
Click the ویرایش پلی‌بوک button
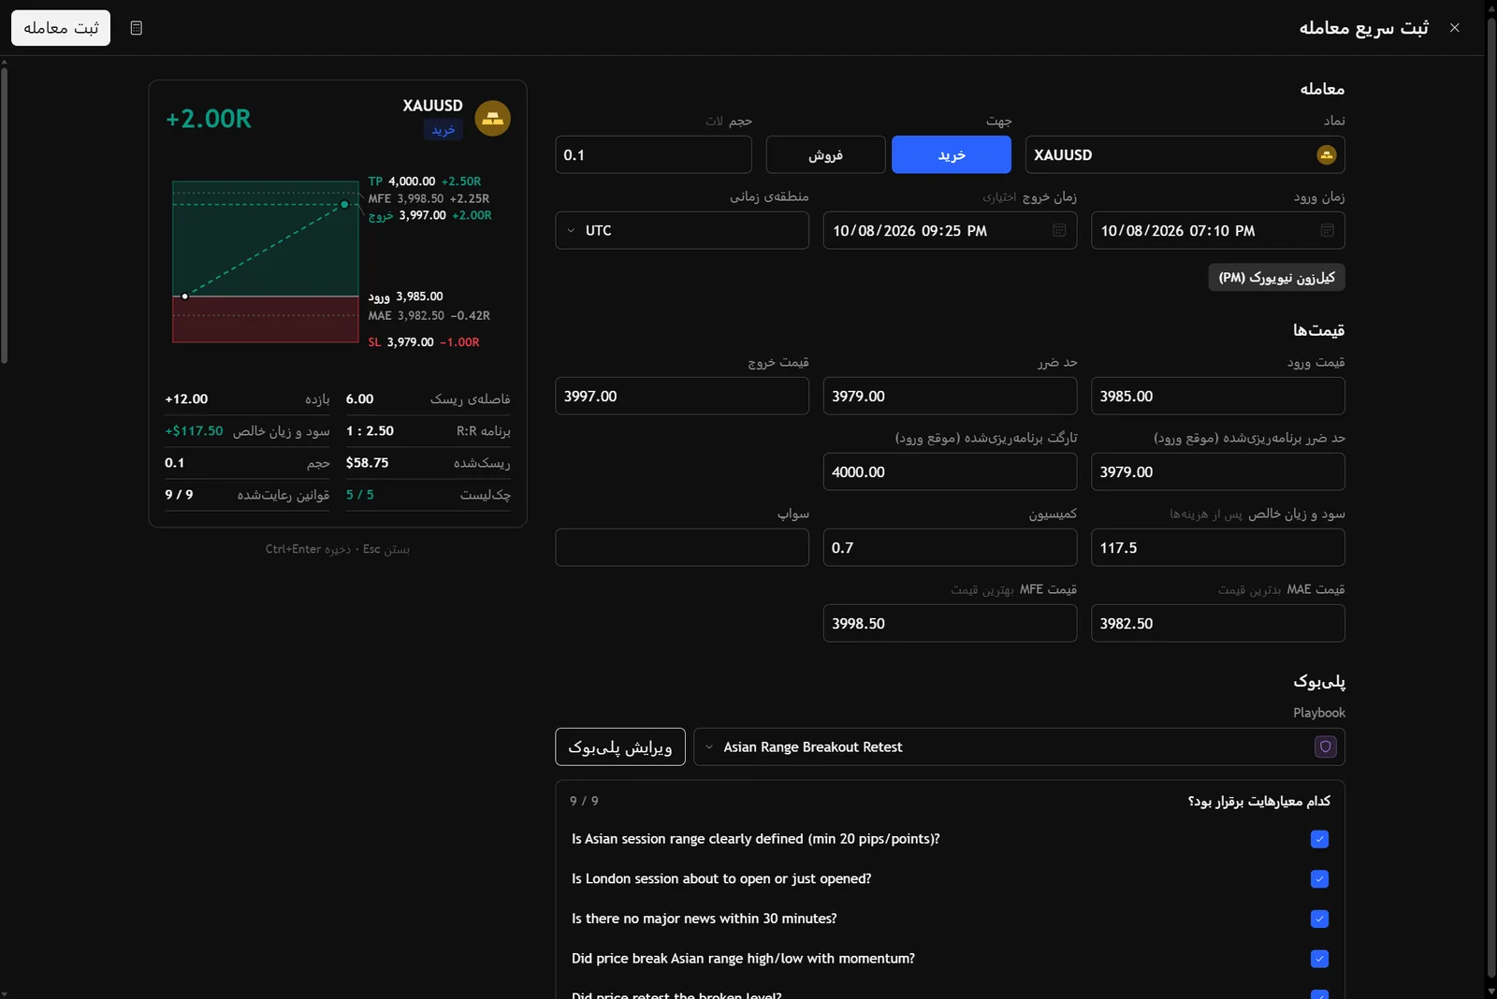620,746
